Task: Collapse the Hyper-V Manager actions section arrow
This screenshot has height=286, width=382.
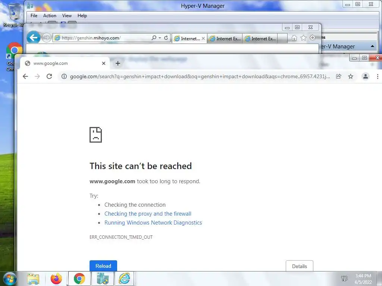Action: pyautogui.click(x=373, y=46)
